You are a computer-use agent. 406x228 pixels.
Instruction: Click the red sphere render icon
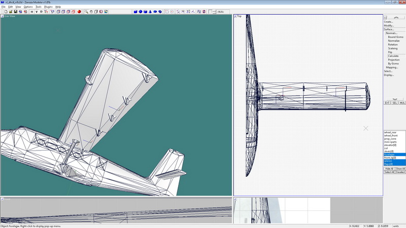(79, 11)
